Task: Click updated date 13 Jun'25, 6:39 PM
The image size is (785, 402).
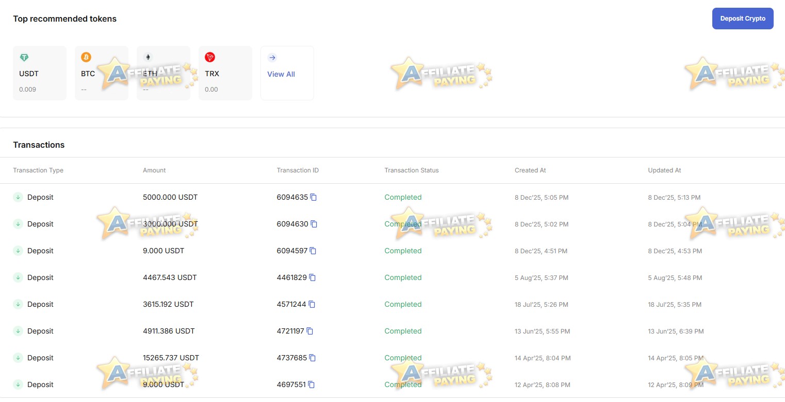Action: click(x=676, y=331)
